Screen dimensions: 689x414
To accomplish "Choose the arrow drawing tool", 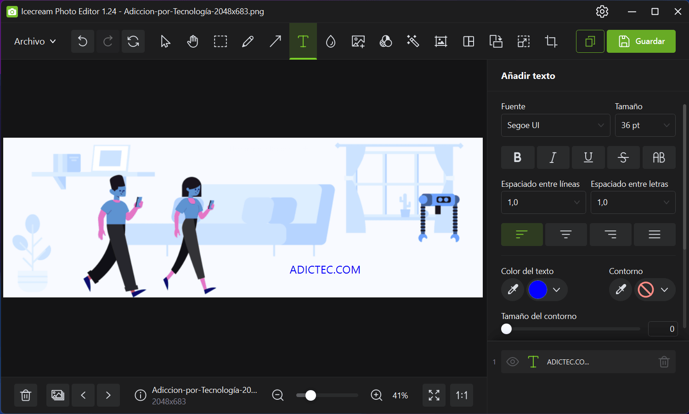I will tap(275, 41).
